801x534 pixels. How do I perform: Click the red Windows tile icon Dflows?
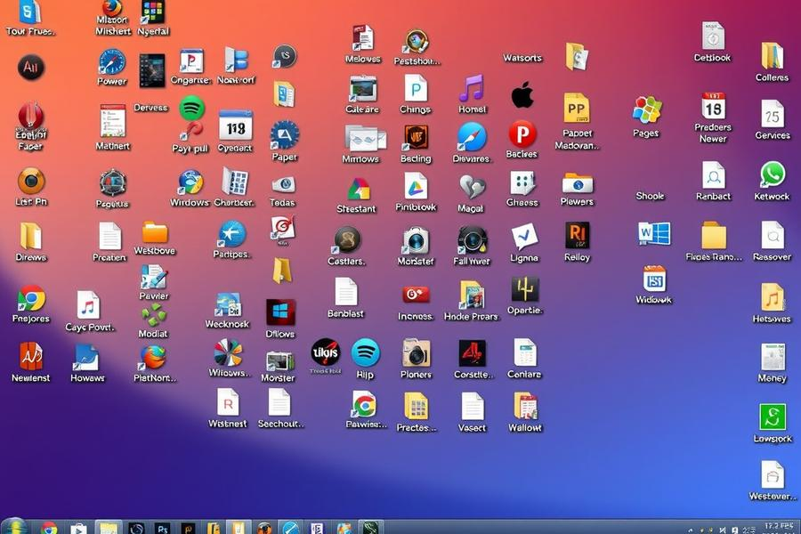pos(280,312)
